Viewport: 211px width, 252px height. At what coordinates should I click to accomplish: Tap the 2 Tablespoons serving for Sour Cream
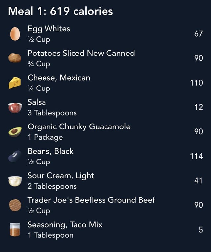click(52, 186)
